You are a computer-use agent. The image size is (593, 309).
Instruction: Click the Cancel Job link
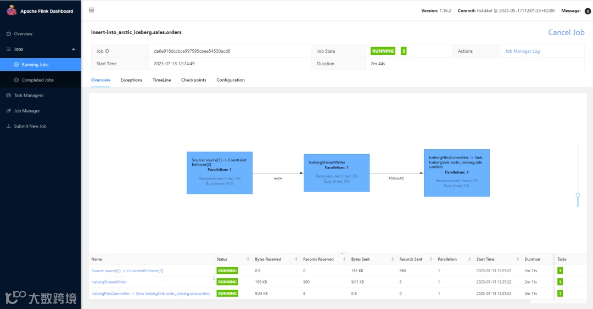(566, 32)
